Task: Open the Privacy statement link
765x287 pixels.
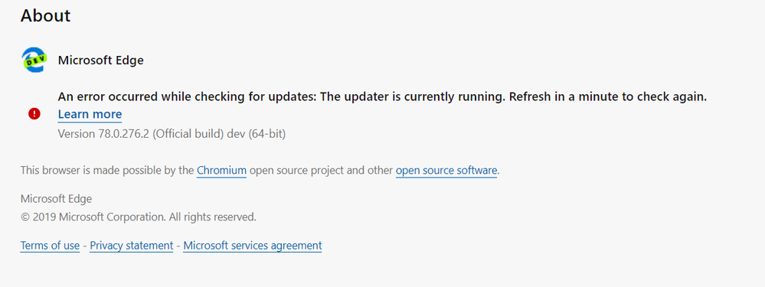Action: point(131,246)
